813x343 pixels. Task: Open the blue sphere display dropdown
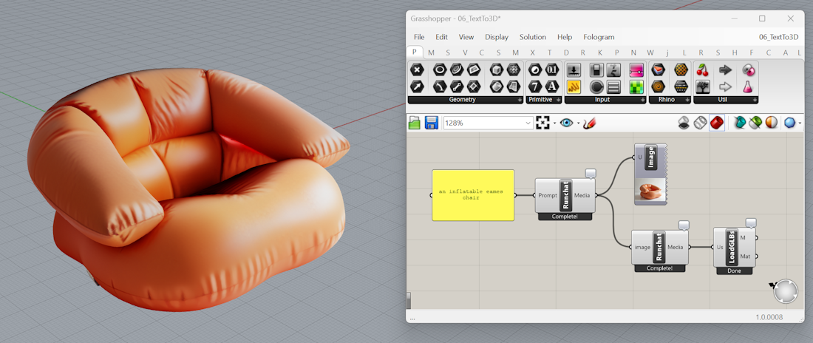click(x=800, y=123)
